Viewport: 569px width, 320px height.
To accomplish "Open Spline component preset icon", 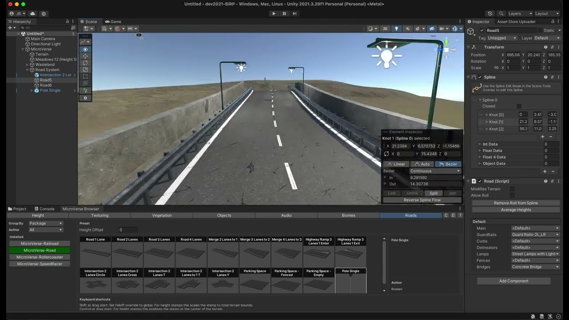I will (x=552, y=77).
